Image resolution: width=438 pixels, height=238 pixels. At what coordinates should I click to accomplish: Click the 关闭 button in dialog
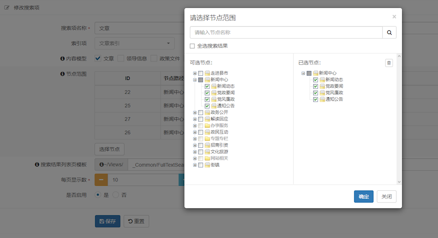pyautogui.click(x=387, y=197)
